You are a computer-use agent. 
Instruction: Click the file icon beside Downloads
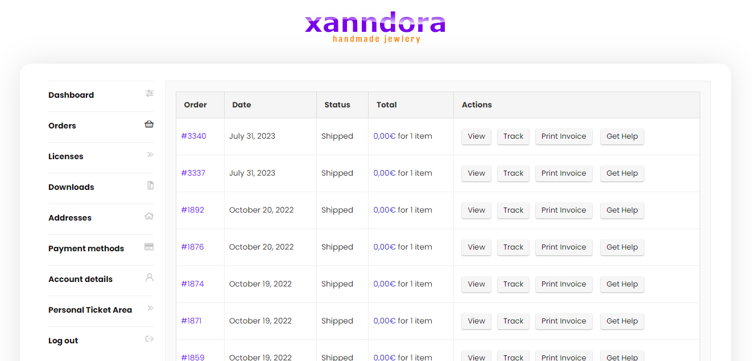150,185
